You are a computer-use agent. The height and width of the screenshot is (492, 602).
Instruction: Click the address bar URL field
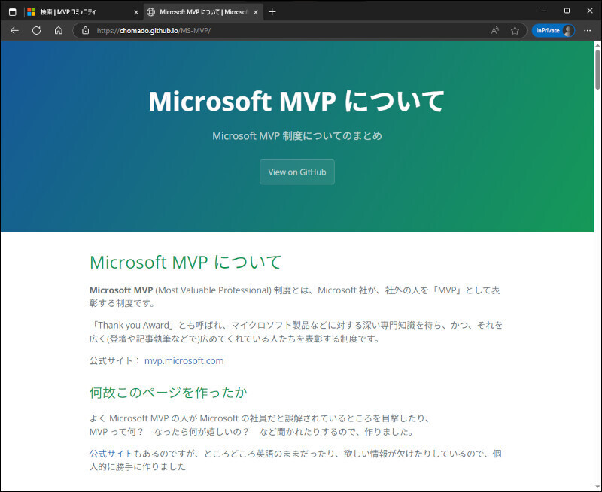pyautogui.click(x=286, y=31)
